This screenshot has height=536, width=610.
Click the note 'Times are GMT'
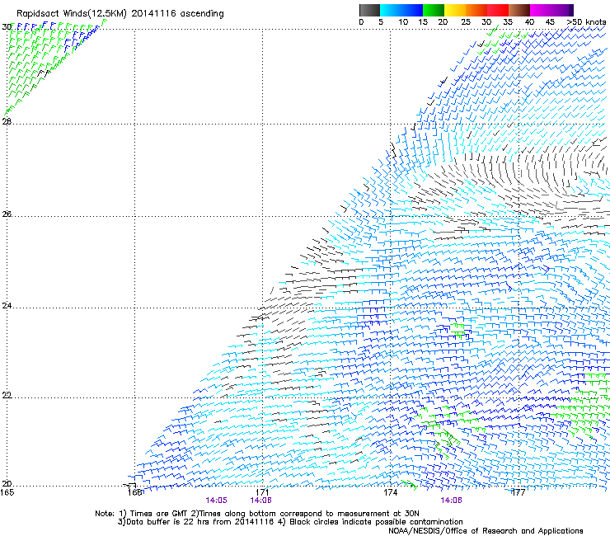[x=159, y=514]
